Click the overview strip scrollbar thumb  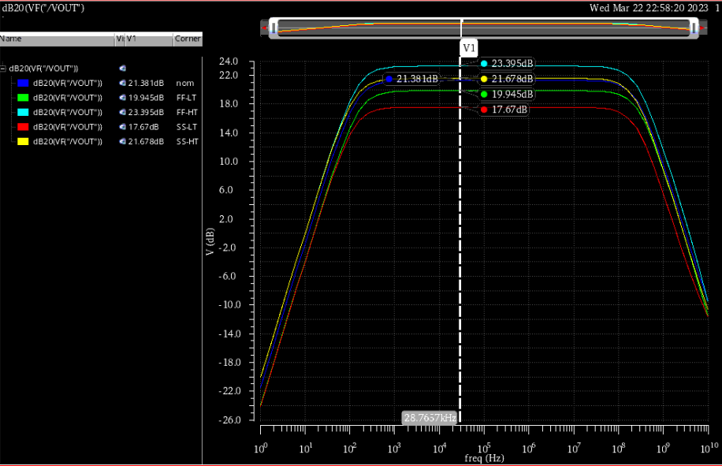tap(482, 27)
